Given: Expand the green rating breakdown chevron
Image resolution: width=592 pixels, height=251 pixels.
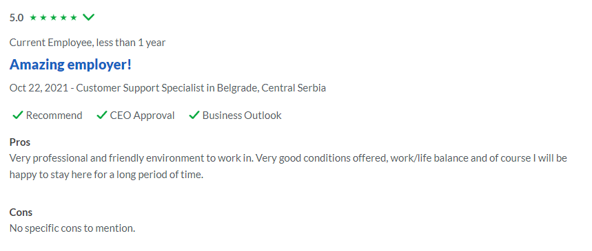Looking at the screenshot, I should pos(88,17).
